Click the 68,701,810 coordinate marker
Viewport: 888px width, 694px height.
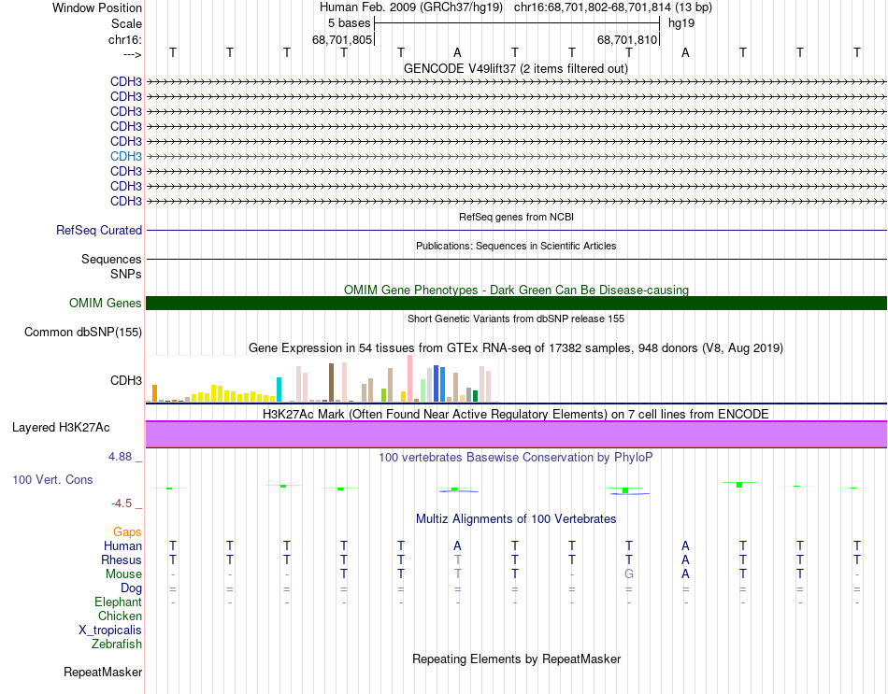(x=627, y=39)
